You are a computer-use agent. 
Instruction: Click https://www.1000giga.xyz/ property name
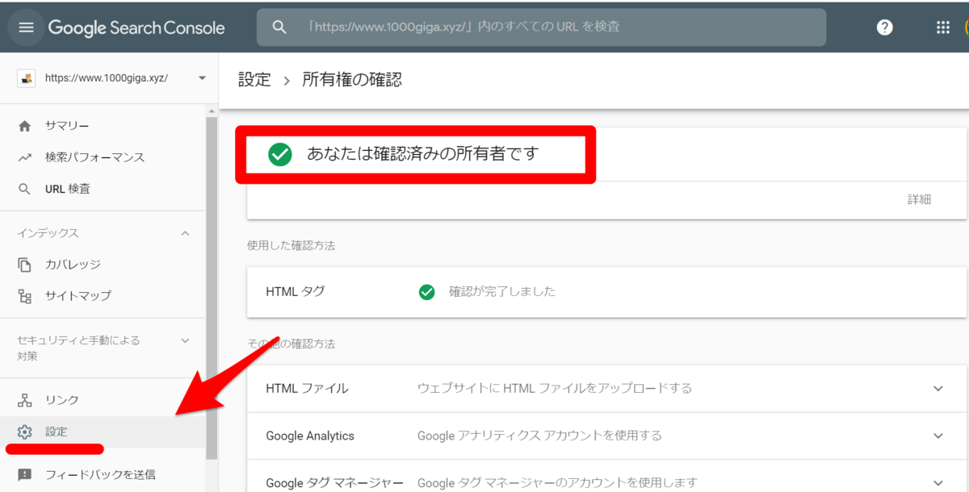[107, 78]
